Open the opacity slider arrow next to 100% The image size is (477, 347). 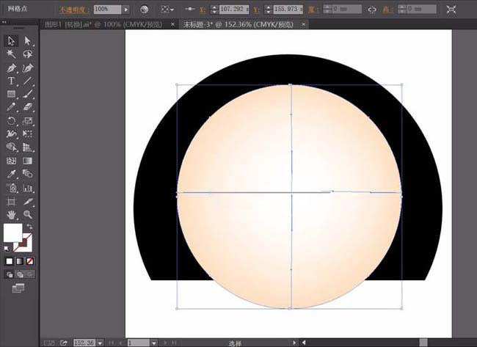[126, 10]
